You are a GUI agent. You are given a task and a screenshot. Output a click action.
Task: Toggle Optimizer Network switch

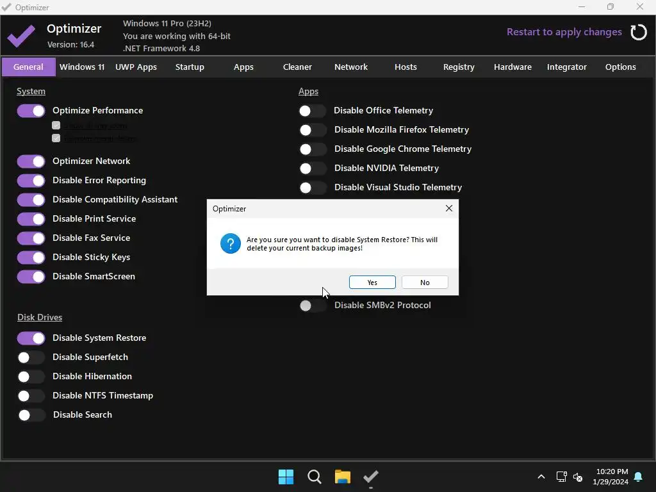pos(31,161)
